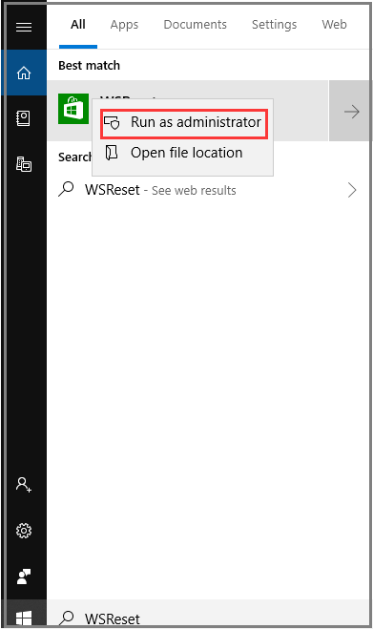Click the search box containing WSReset
This screenshot has height=629, width=373.
click(x=208, y=618)
